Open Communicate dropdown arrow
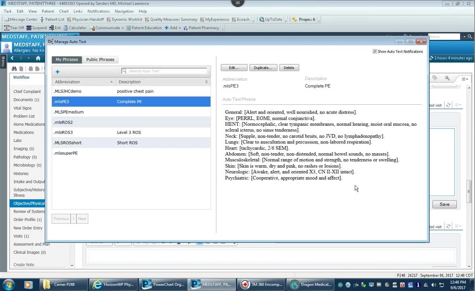This screenshot has height=291, width=475. click(x=123, y=28)
